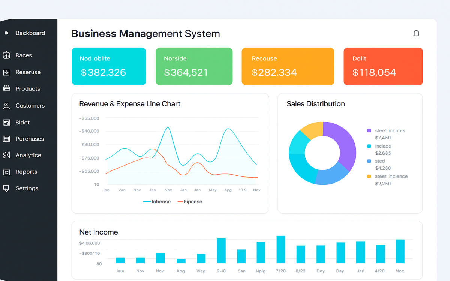
Task: Select the orange Recouse summary card
Action: click(x=288, y=66)
